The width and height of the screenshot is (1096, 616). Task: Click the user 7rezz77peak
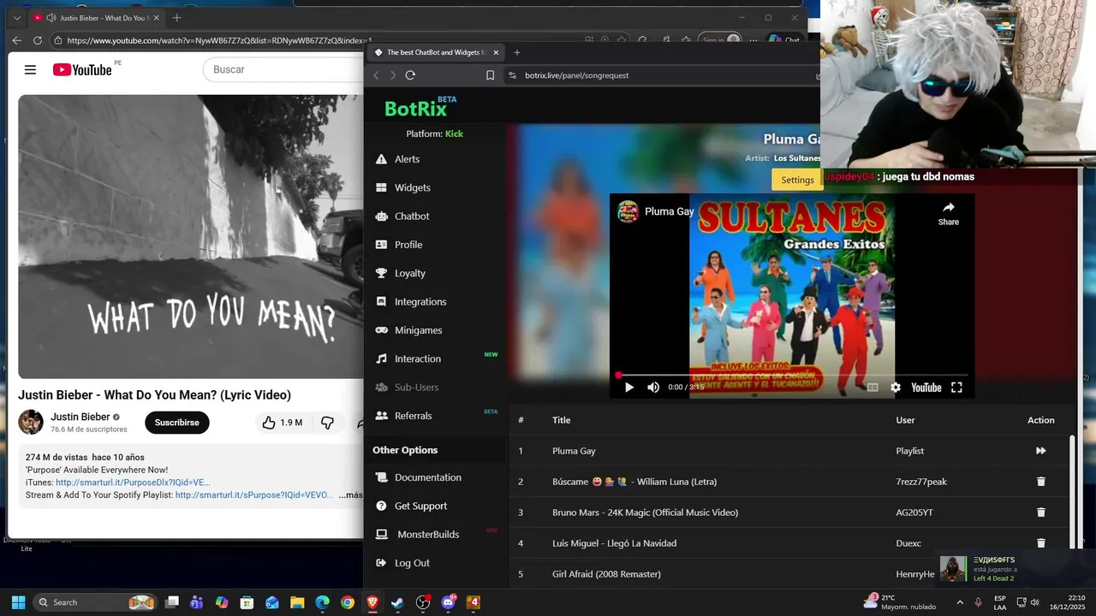921,482
